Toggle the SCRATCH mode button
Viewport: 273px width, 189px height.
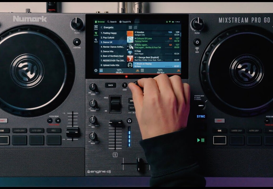point(201,106)
